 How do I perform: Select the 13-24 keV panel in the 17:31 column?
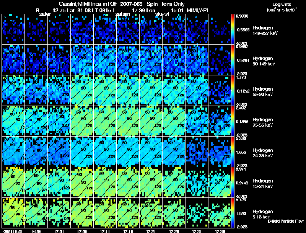(x=197, y=182)
